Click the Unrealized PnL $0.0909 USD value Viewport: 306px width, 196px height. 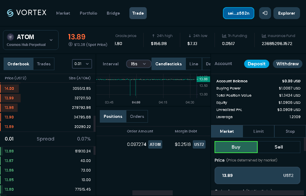point(289,110)
